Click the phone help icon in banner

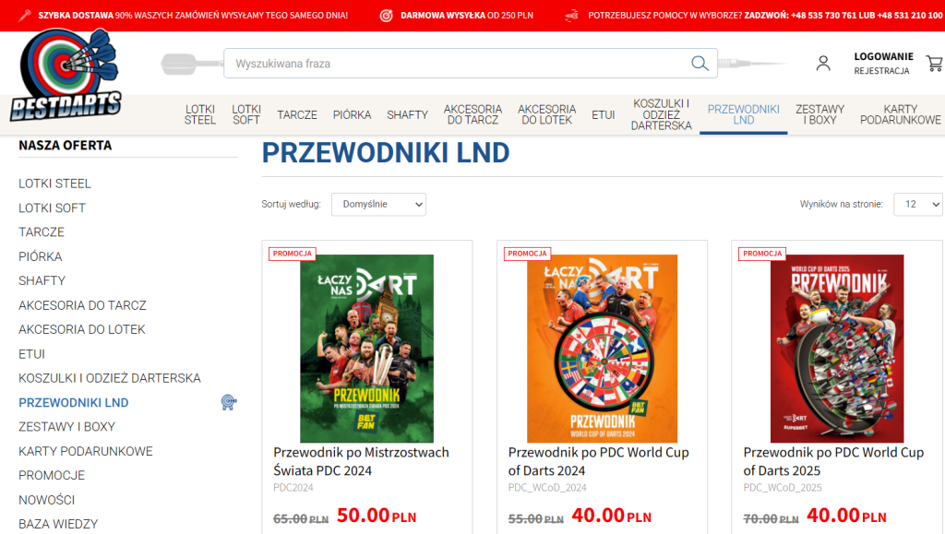click(571, 16)
